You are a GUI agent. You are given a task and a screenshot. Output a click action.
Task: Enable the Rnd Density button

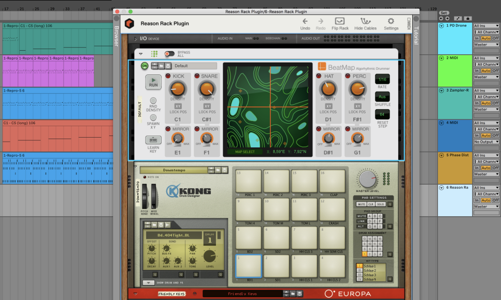153,100
